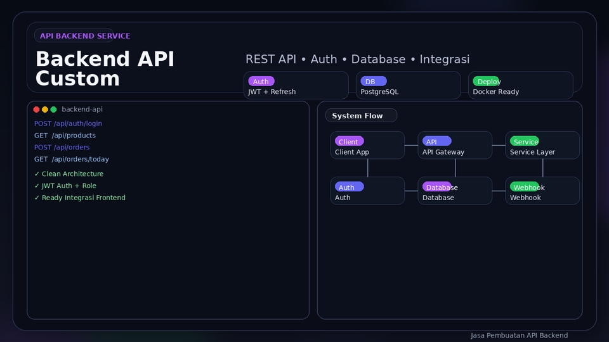Click the Ready Integrasi Frontend checkmark item
609x342 pixels.
80,198
